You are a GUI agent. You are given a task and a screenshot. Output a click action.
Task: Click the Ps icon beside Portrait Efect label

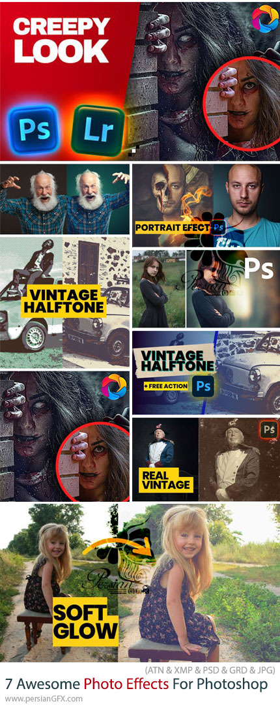219,228
